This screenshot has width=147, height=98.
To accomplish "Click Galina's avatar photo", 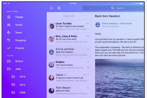I will click(51, 78).
